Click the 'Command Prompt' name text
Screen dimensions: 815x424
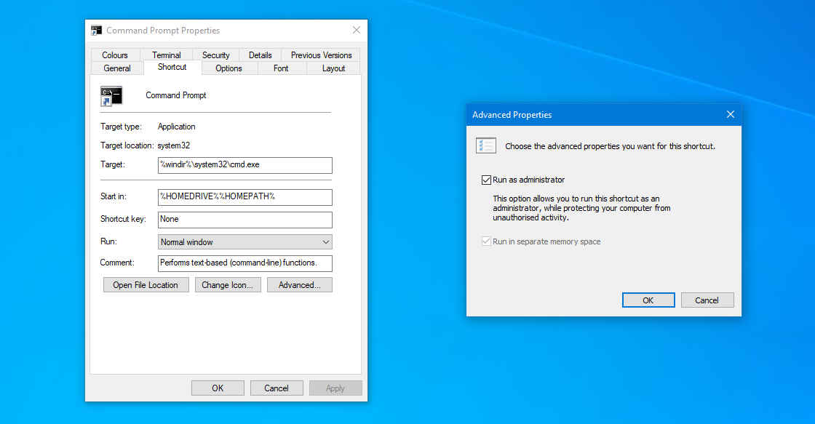pyautogui.click(x=175, y=95)
